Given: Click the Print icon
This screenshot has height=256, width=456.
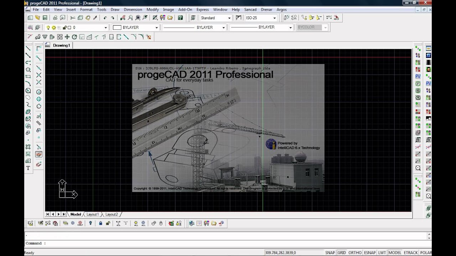Looking at the screenshot, I should point(55,18).
